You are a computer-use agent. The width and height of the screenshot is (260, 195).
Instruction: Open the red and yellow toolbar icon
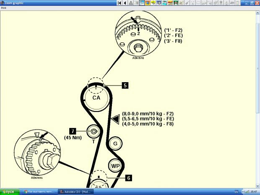[170, 3]
